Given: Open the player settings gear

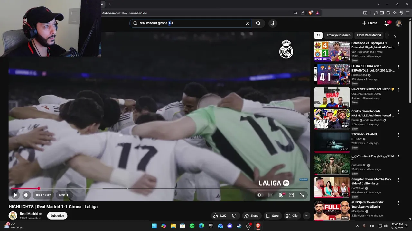Looking at the screenshot, I should point(281,195).
